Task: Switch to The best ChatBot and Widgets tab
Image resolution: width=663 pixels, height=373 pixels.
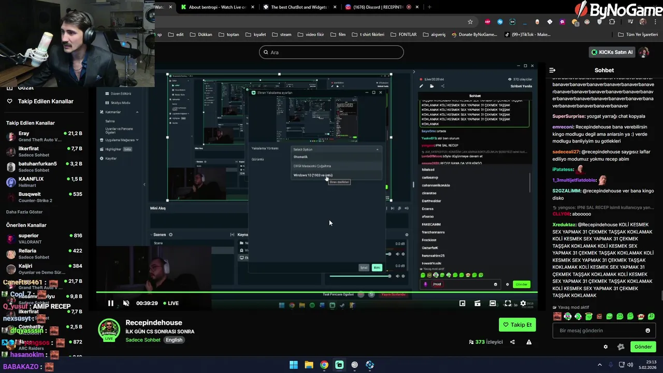Action: [299, 7]
